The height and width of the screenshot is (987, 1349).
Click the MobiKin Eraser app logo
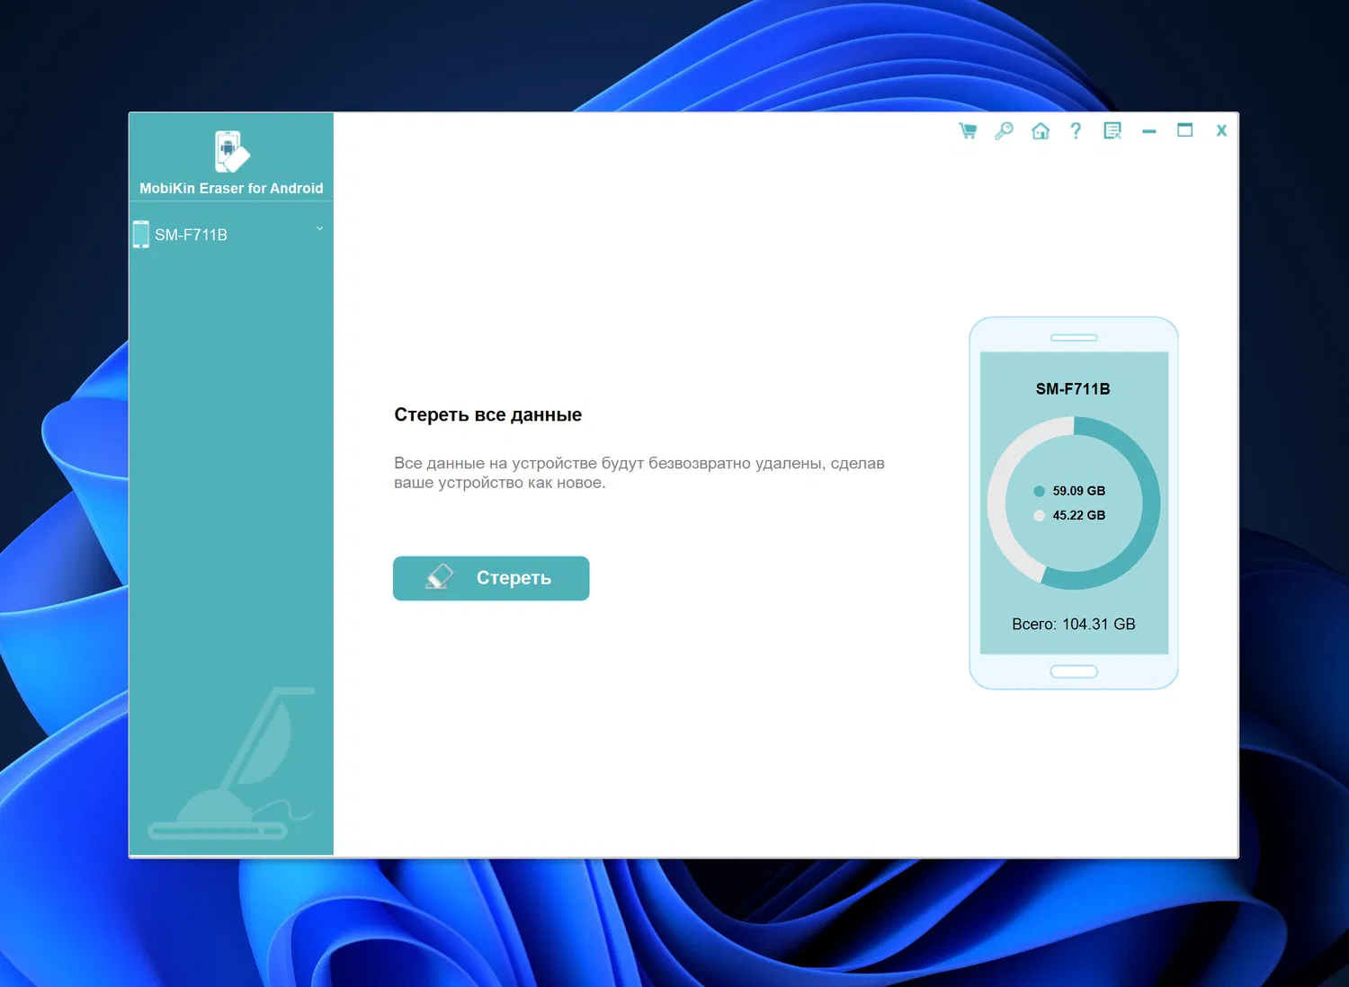click(231, 151)
